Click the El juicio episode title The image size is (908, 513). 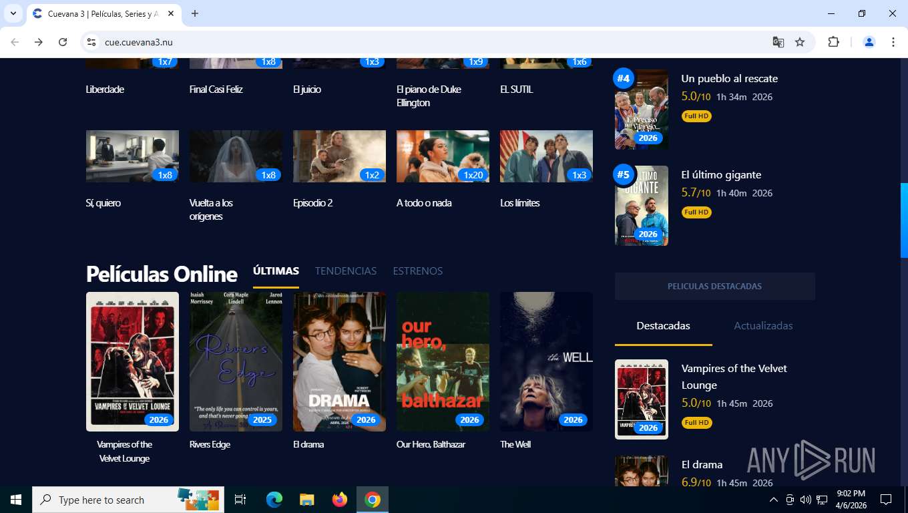tap(307, 90)
